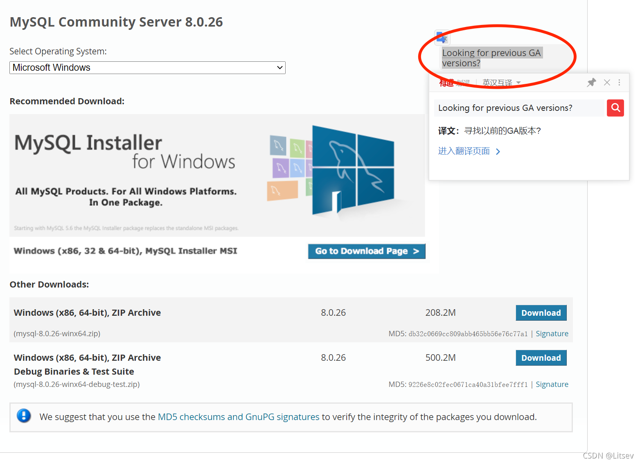This screenshot has width=640, height=463.
Task: Click the 'Debug Binaries & Test Suite' title
Action: (74, 371)
